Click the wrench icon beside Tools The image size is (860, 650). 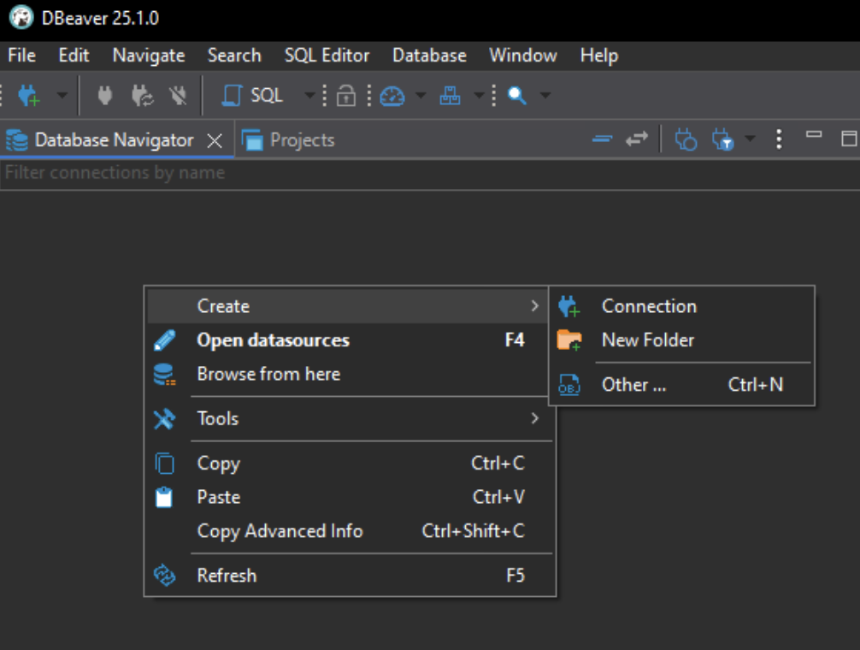coord(164,418)
